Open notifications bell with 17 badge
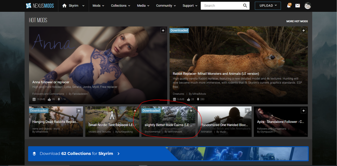Screen dimensions: 337x166 click(289, 5)
